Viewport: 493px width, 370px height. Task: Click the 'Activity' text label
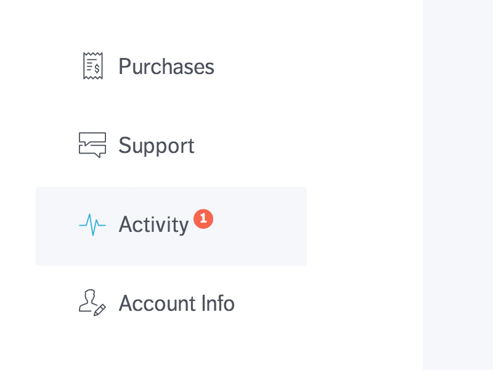pyautogui.click(x=153, y=225)
